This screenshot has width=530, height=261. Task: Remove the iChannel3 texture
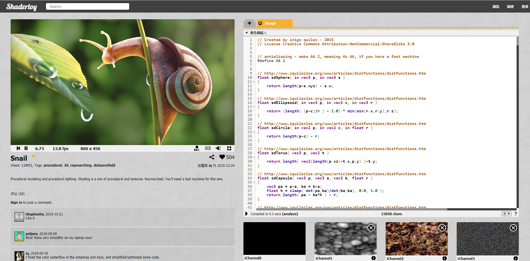click(513, 228)
